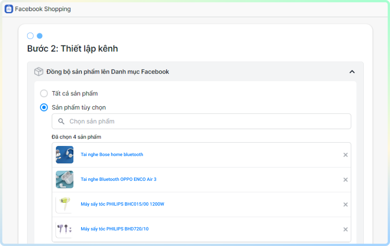Screen dimensions: 390x246
Task: Collapse the sync section using the chevron
Action: [x=352, y=72]
